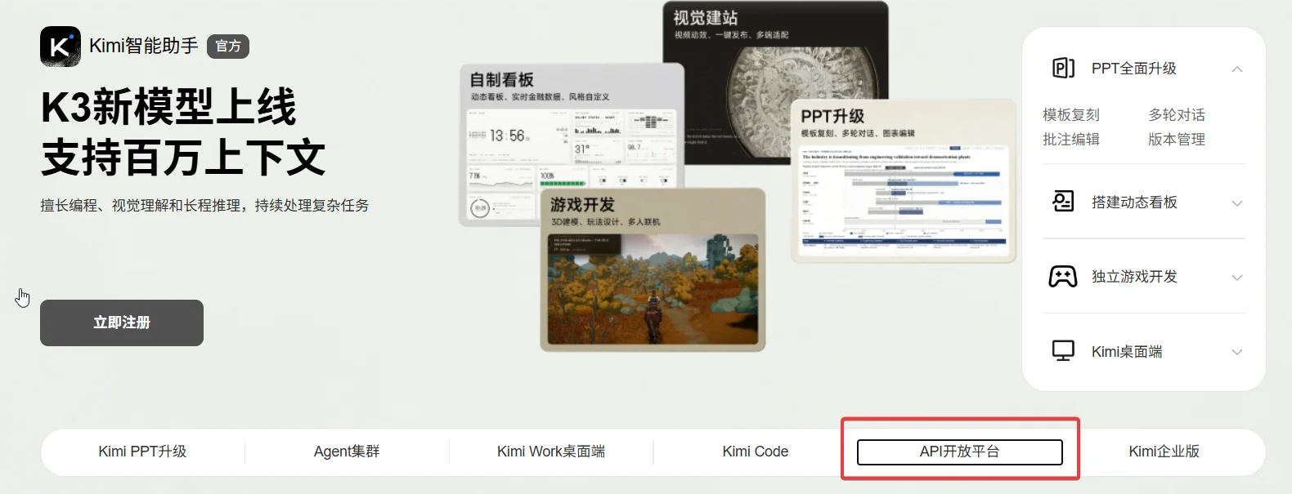Click the 支持百万上下文 headline line

pos(183,158)
